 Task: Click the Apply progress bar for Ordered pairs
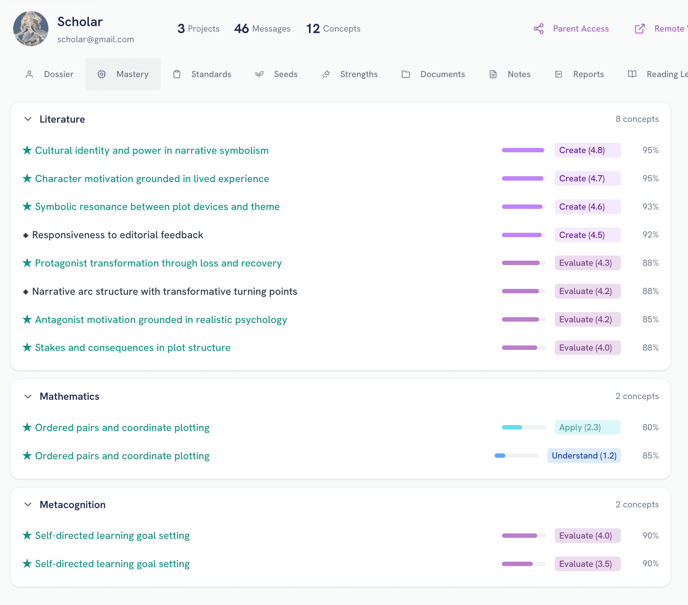tap(524, 427)
